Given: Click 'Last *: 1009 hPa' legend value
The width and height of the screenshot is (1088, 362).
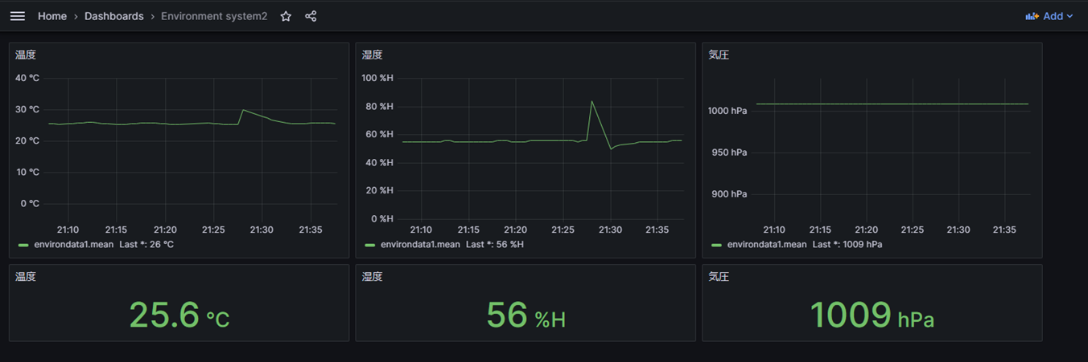Looking at the screenshot, I should point(847,244).
